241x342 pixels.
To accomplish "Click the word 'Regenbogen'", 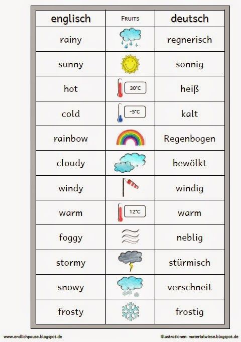I will point(189,139).
